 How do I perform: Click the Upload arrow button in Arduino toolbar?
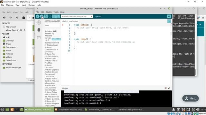42,16
